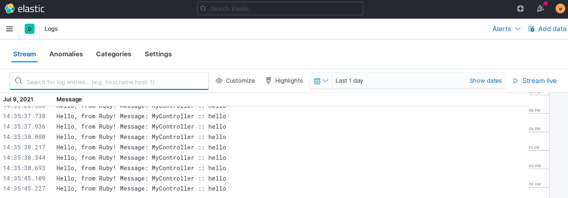Select the log entry at 14:35:37.730
Viewport: 568px width, 198px height.
264,116
